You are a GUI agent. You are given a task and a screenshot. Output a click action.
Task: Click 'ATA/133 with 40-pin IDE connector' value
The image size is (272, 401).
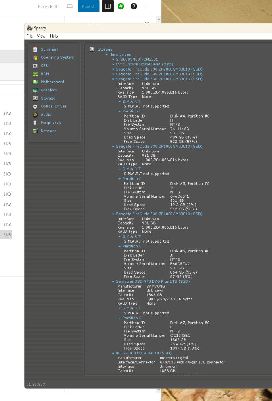pyautogui.click(x=192, y=362)
